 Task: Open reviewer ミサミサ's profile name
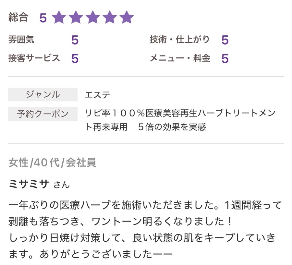pyautogui.click(x=29, y=184)
